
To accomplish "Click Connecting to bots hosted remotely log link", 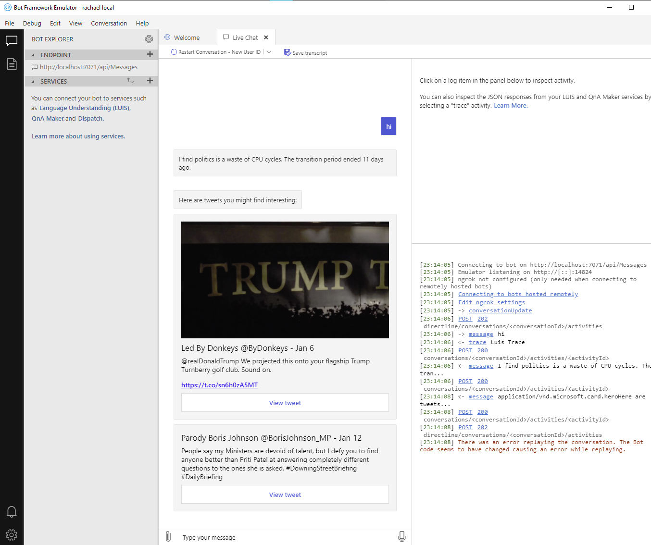I will [518, 294].
